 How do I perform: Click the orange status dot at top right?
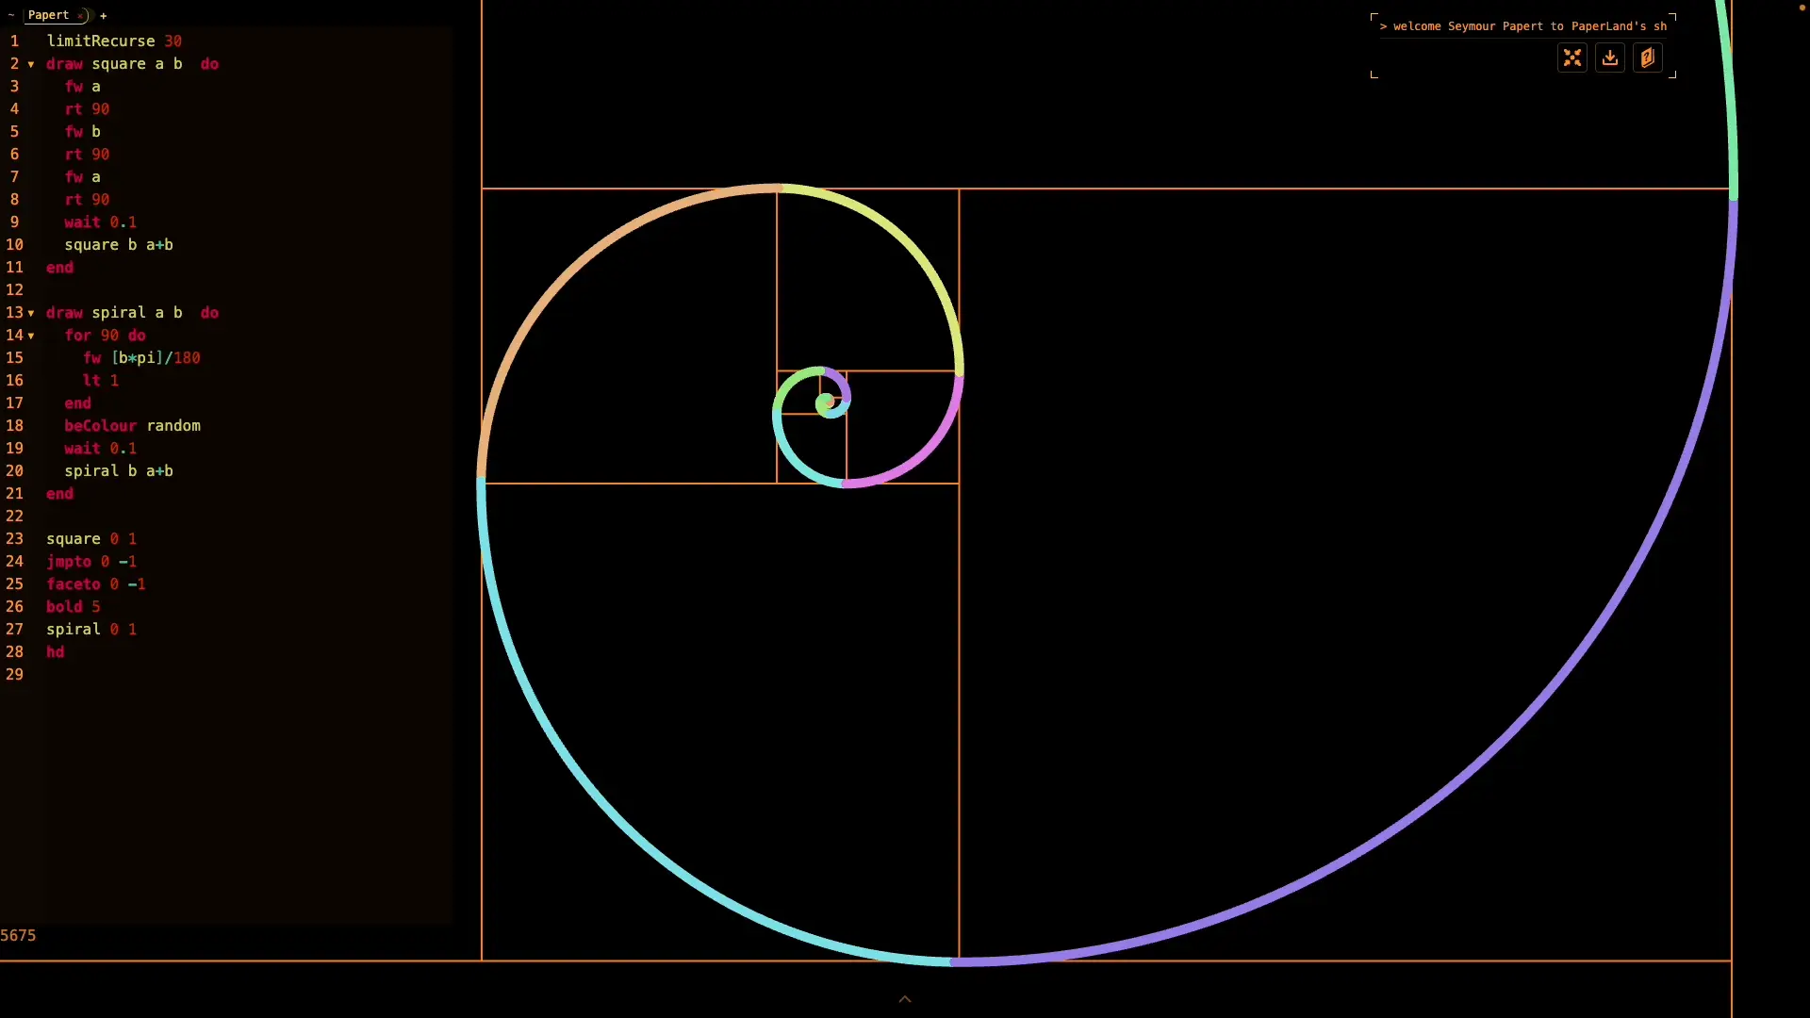(x=1802, y=8)
